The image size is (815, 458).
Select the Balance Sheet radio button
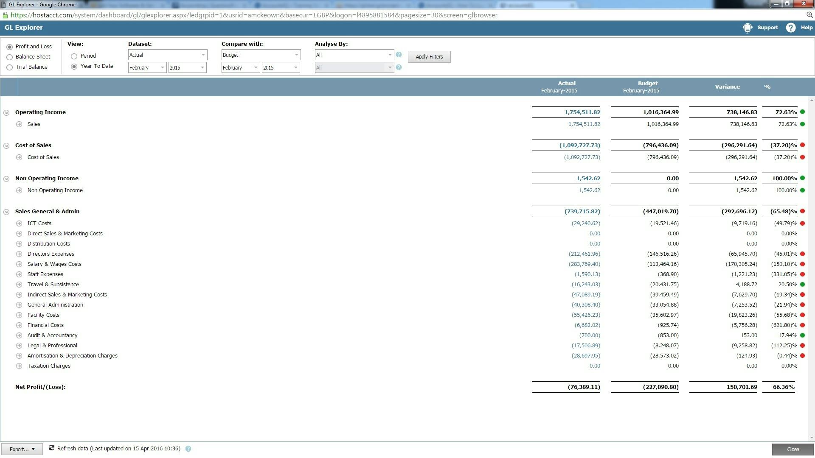(x=9, y=57)
